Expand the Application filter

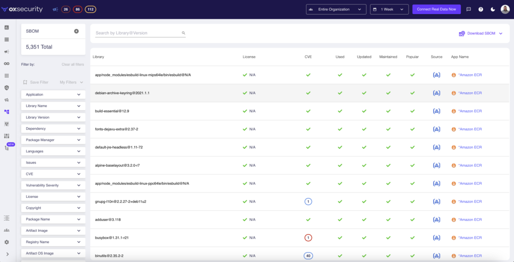53,95
